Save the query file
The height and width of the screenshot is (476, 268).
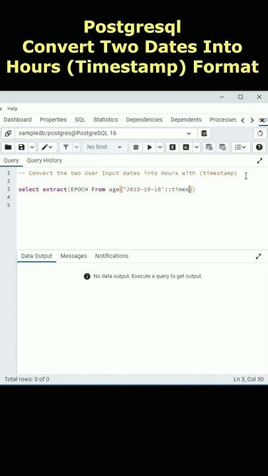(x=21, y=147)
